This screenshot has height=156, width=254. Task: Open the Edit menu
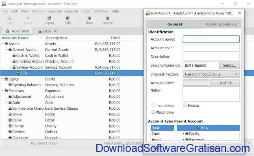coord(14,11)
